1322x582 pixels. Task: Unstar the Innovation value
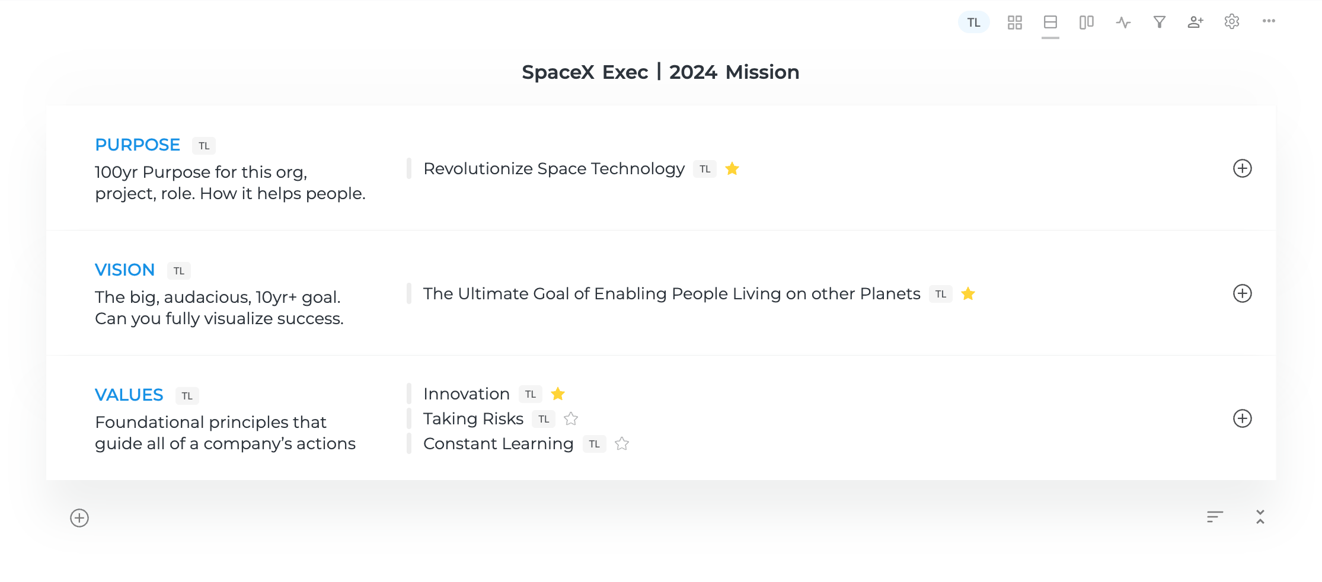(558, 394)
